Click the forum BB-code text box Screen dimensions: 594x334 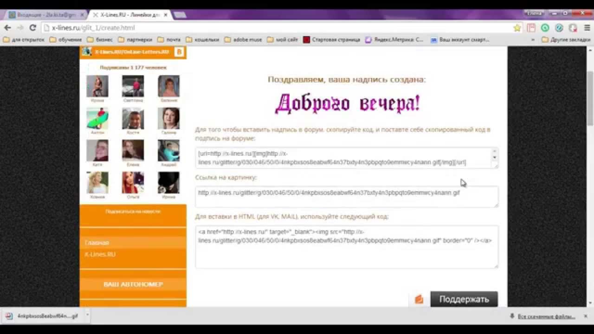point(347,158)
